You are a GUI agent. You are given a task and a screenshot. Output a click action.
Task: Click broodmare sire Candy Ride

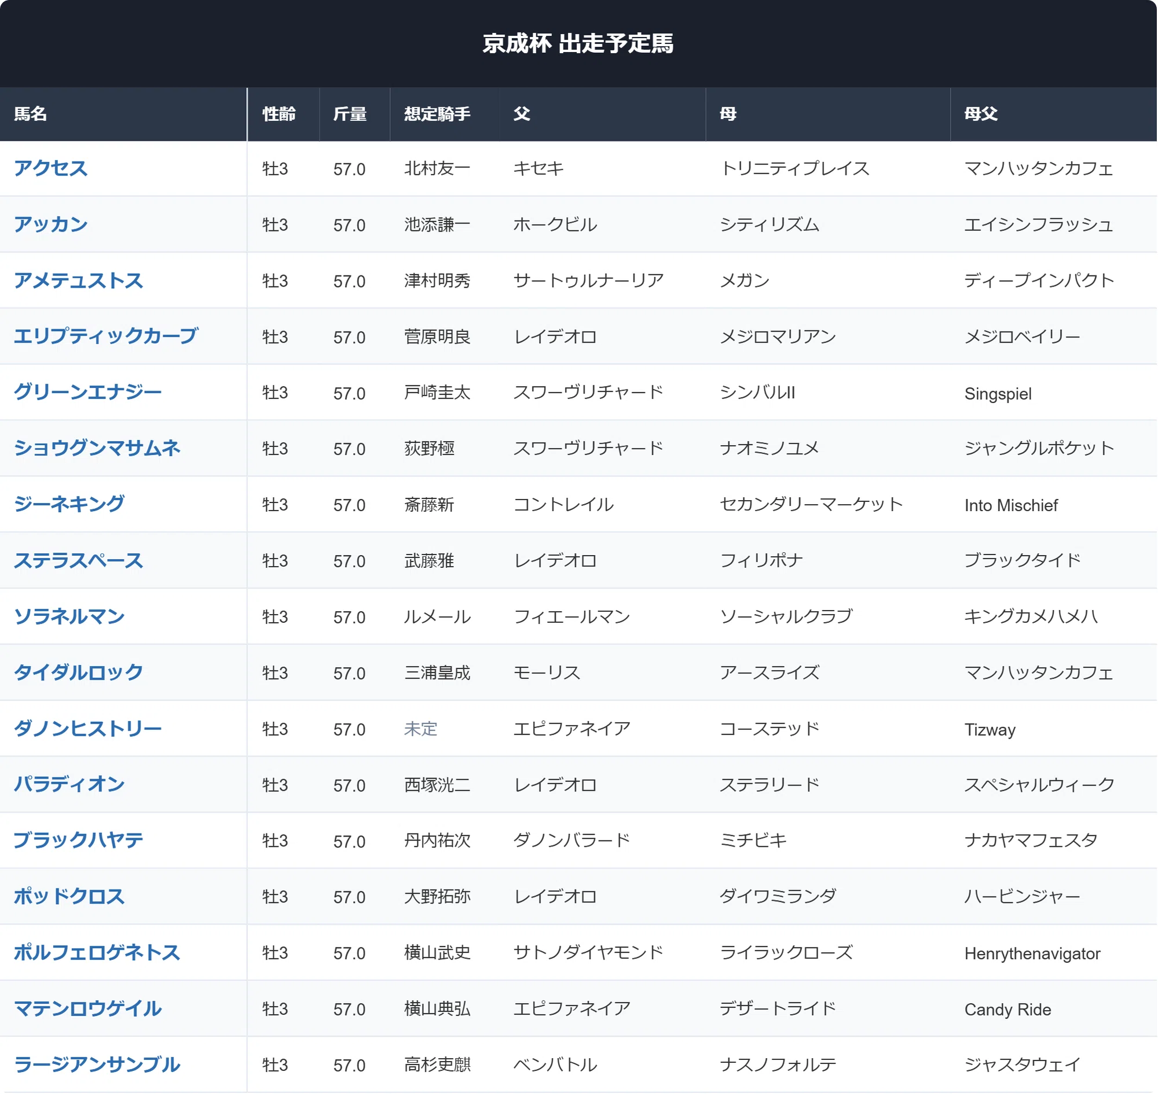(1009, 1010)
